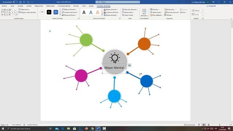Open Editar forma dropdown
Image resolution: width=233 pixels, height=131 pixels.
(24, 9)
